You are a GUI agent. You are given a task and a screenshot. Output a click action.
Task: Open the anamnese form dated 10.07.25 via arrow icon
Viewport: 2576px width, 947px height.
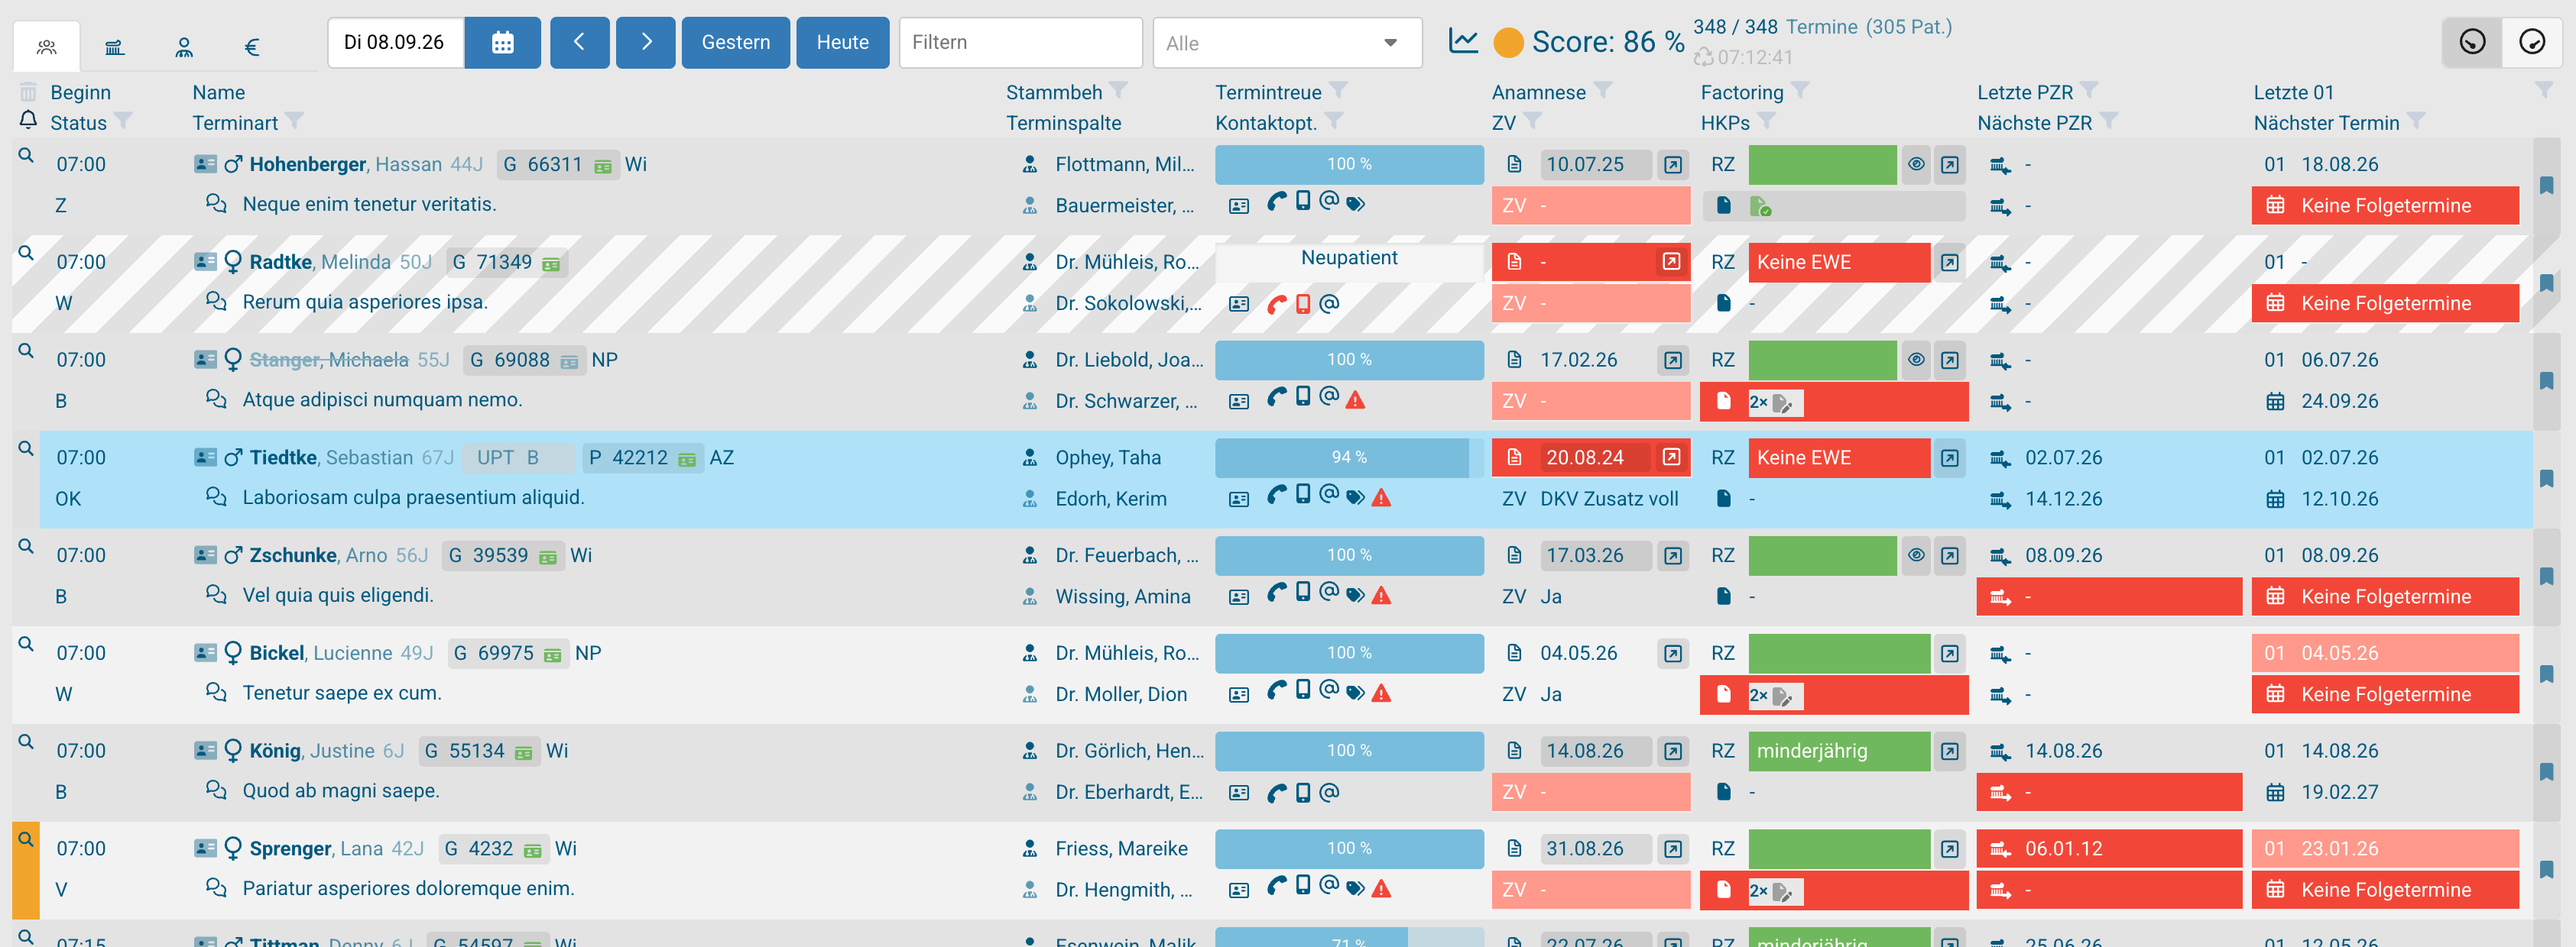pos(1672,165)
